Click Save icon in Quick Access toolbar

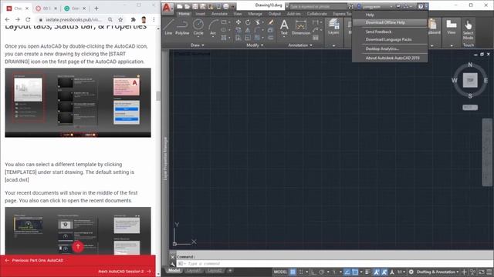tap(195, 6)
